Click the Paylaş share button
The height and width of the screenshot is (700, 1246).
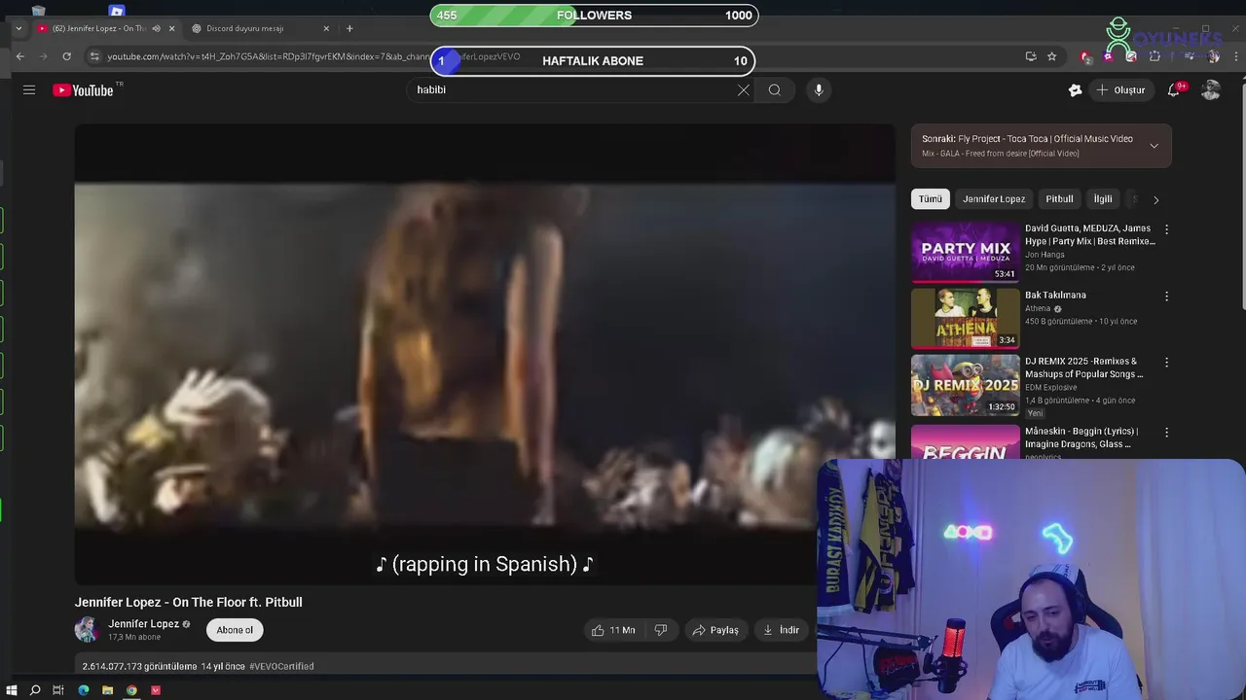pyautogui.click(x=715, y=630)
